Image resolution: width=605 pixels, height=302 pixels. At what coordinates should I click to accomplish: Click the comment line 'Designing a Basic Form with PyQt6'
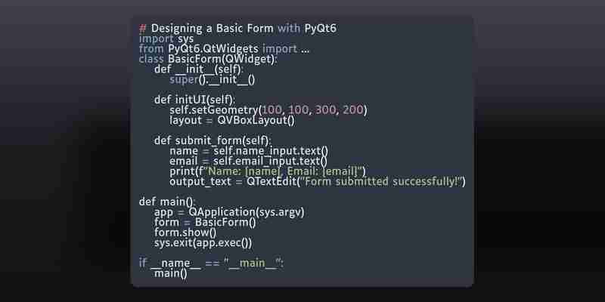point(237,29)
